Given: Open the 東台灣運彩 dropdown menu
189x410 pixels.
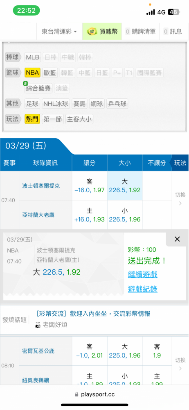Looking at the screenshot, I should click(59, 32).
